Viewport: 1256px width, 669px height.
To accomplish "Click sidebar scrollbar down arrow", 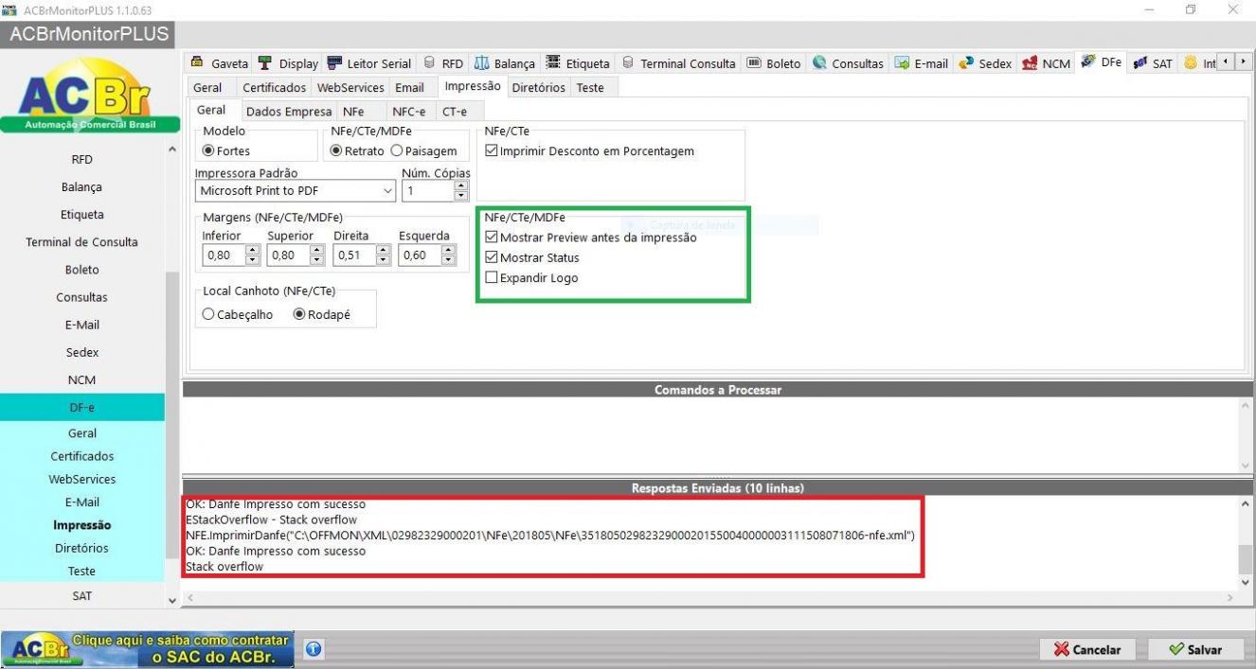I will (x=172, y=600).
